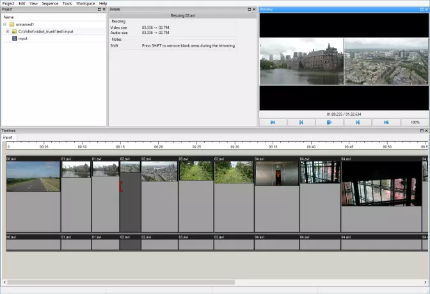Select the 00.avi video clip thumbnail

click(33, 176)
